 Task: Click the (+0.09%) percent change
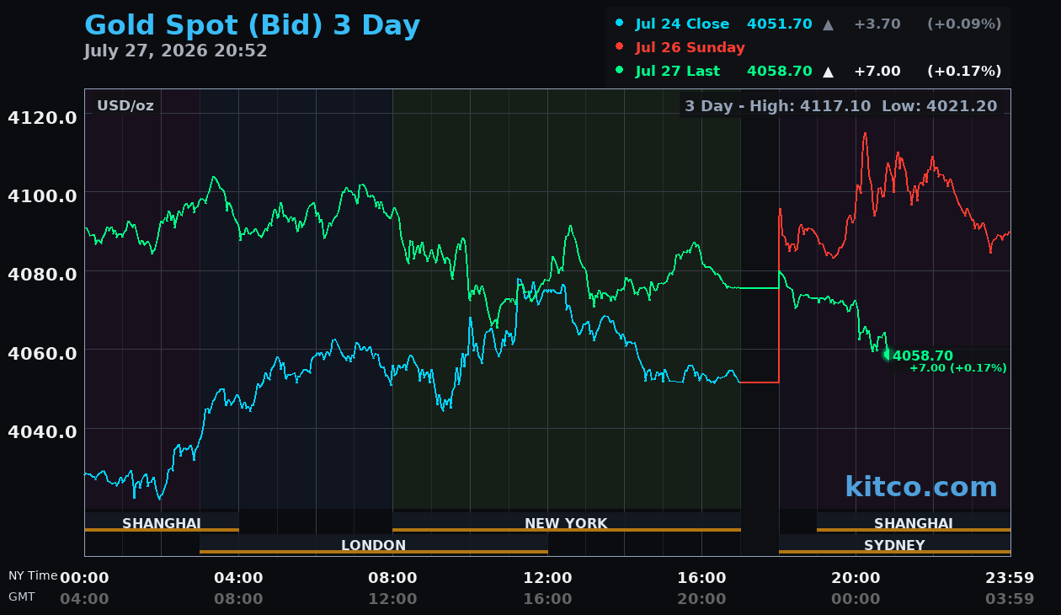click(x=964, y=24)
